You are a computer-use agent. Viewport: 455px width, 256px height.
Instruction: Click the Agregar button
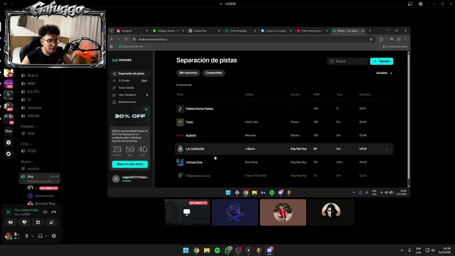382,61
